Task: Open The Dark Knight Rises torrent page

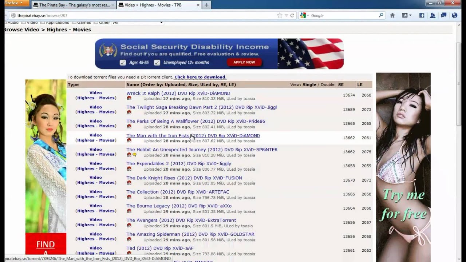Action: click(184, 178)
